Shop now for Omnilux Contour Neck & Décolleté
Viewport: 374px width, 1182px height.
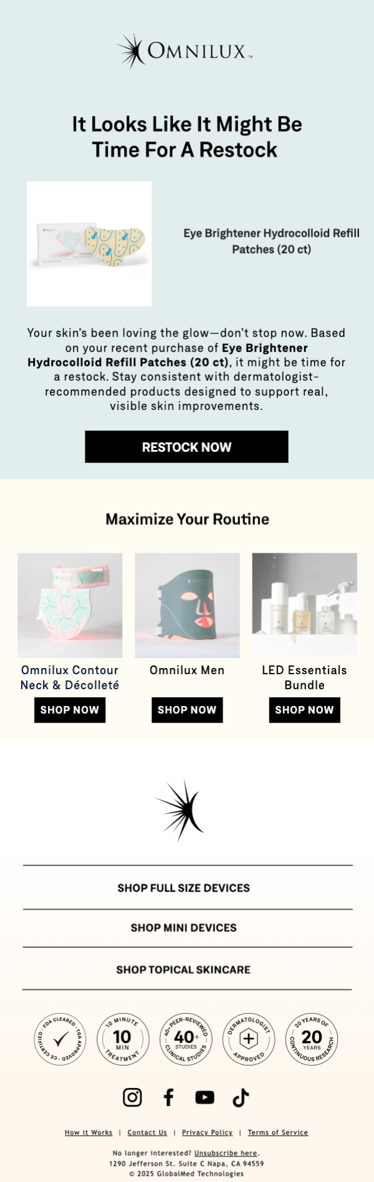pyautogui.click(x=70, y=710)
